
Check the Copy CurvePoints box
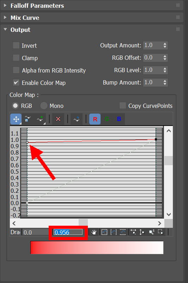point(123,105)
